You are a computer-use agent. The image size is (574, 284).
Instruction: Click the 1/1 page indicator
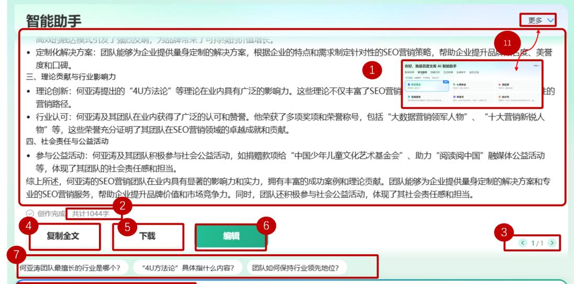(537, 243)
